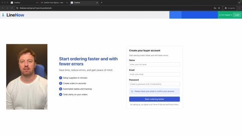Switch to the first LineNow tab

(x=24, y=3)
